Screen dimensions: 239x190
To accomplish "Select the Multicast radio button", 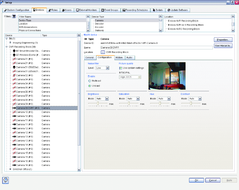I will pos(90,81).
